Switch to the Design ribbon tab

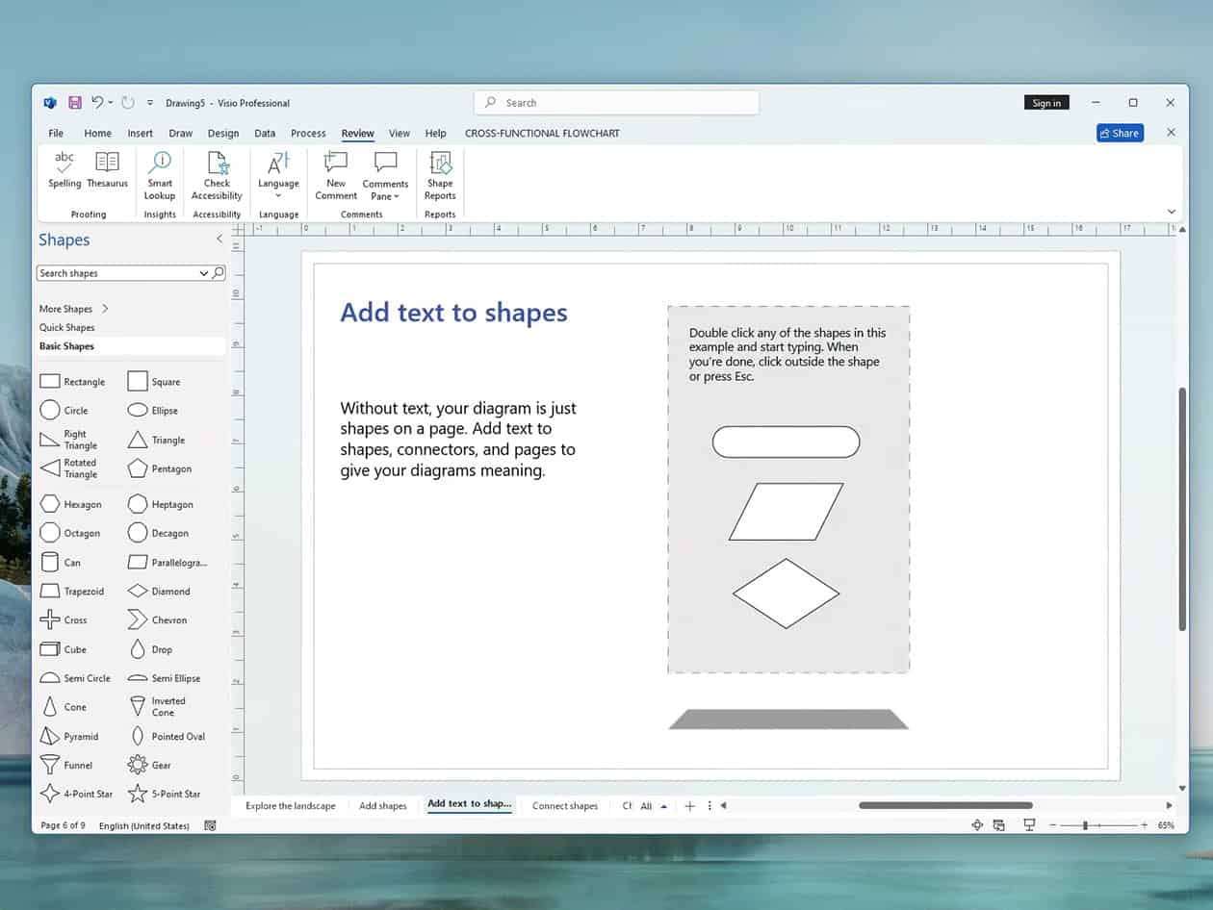pyautogui.click(x=222, y=133)
